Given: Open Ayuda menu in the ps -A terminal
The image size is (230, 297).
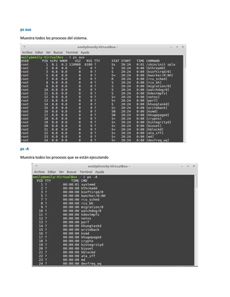Looking at the screenshot, I should tap(99, 172).
